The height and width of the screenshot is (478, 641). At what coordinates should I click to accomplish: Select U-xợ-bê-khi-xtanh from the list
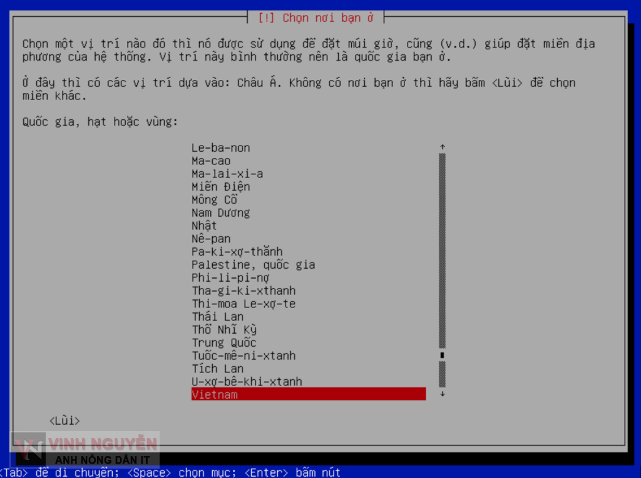[247, 381]
